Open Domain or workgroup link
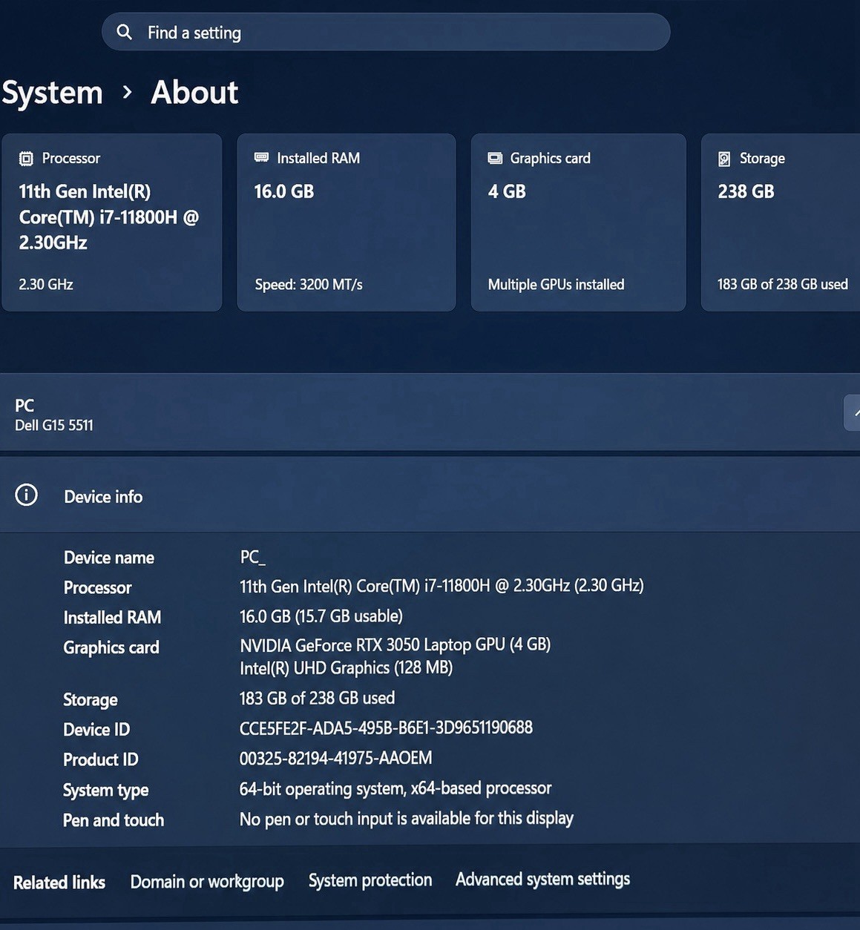 click(207, 882)
